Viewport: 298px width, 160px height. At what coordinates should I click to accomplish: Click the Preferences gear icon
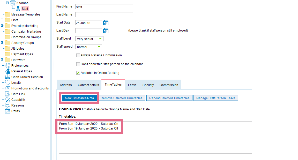tap(8, 65)
